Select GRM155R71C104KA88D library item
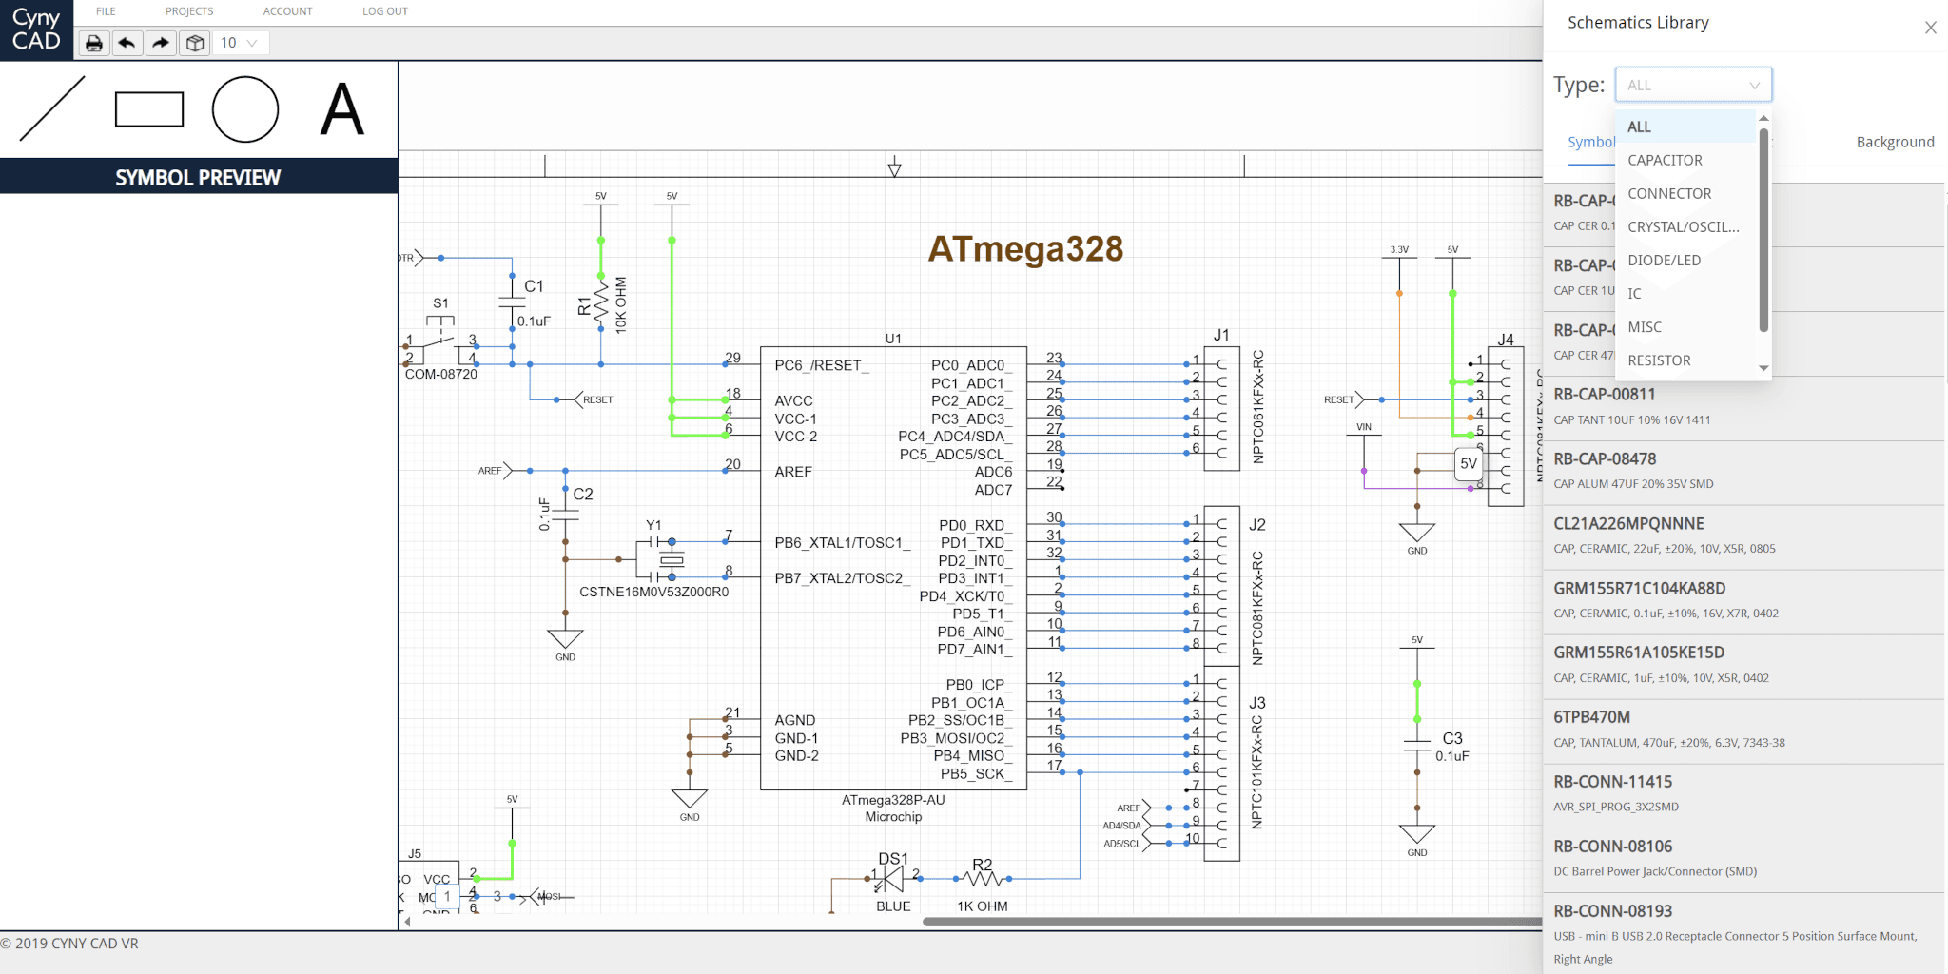The image size is (1948, 974). point(1744,601)
